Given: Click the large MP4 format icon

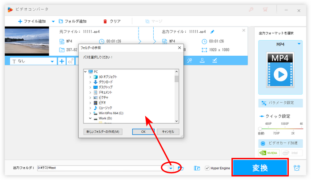Looking at the screenshot, I should pos(280,70).
